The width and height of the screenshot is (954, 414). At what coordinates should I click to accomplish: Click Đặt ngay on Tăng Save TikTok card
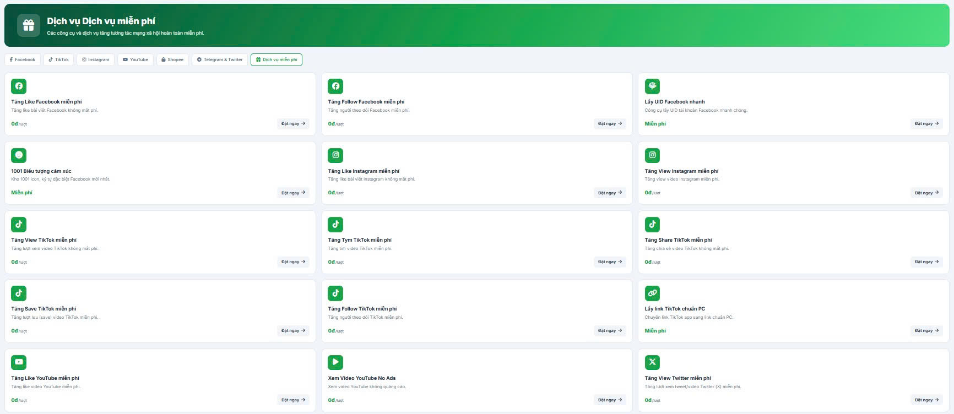click(293, 331)
